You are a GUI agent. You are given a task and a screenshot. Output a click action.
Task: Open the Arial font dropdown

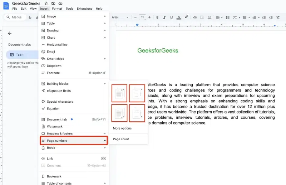click(x=120, y=17)
